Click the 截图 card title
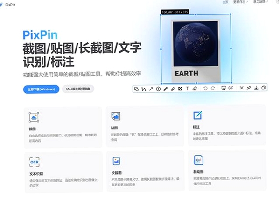Image resolution: width=280 pixels, height=218 pixels. tap(32, 129)
